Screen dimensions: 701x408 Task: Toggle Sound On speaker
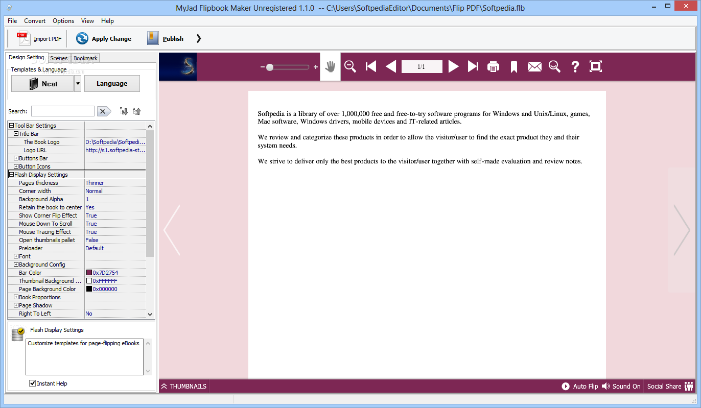pyautogui.click(x=621, y=387)
